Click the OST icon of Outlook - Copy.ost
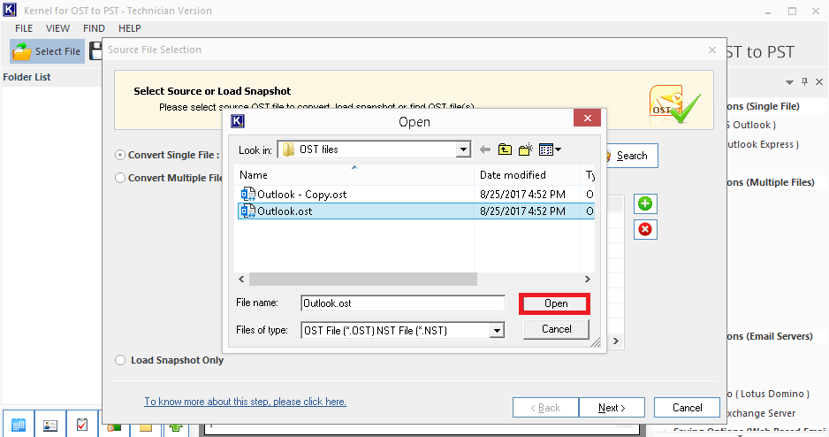 [248, 194]
